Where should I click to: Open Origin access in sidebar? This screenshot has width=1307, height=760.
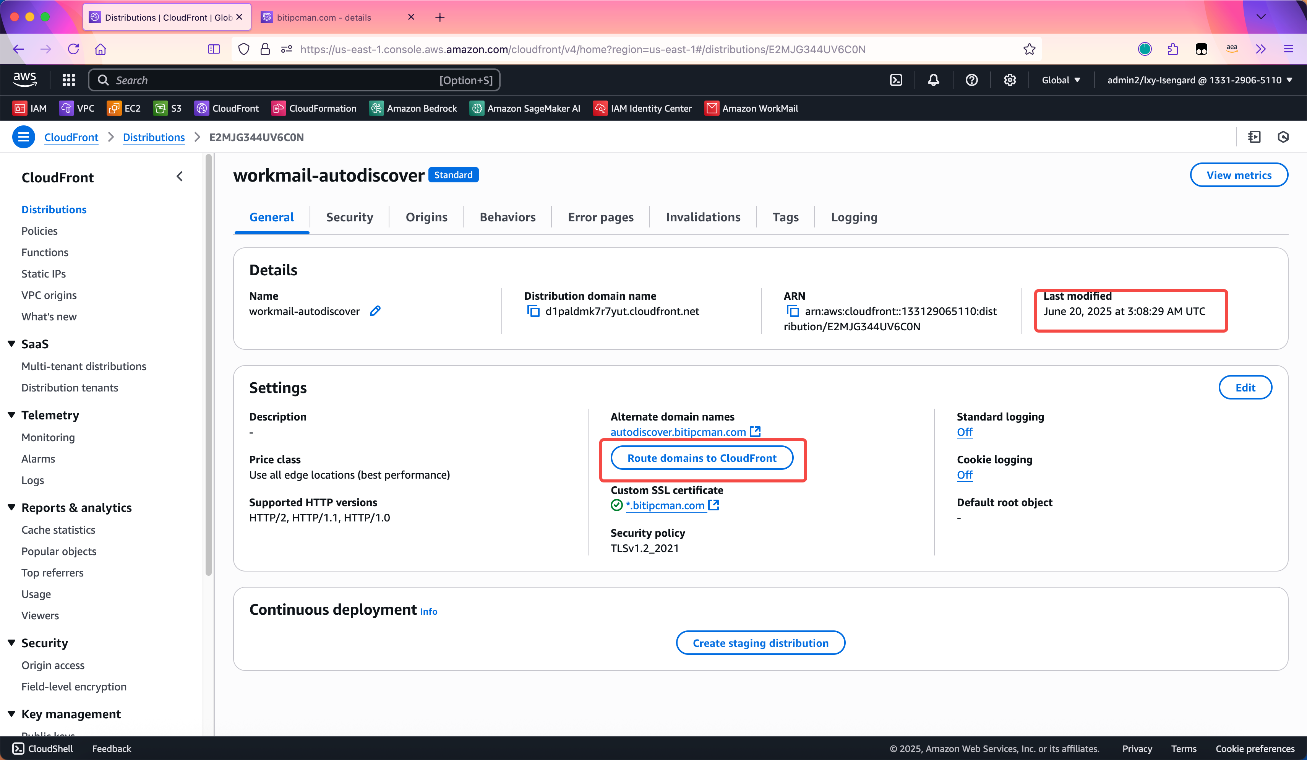(52, 665)
